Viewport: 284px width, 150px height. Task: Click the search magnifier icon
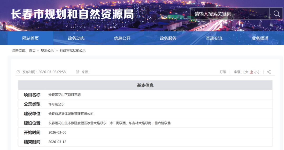coord(276,14)
